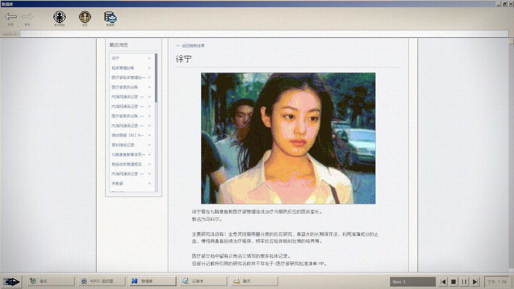Click the 下午 7:50 taskbar clock
This screenshot has width=514, height=289.
497,282
